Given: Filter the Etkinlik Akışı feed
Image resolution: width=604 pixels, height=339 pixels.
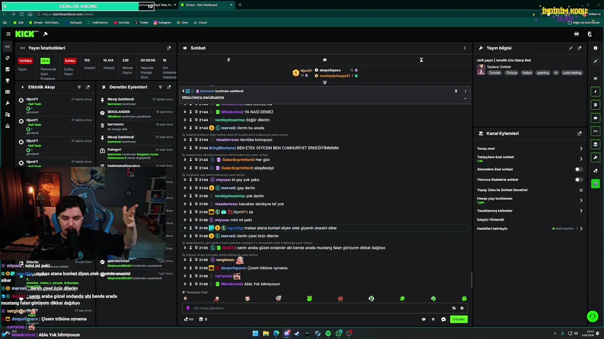Looking at the screenshot, I should coord(79,87).
